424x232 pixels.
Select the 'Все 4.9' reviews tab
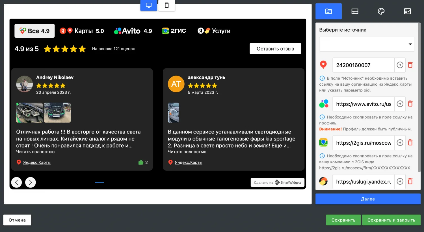tap(34, 31)
